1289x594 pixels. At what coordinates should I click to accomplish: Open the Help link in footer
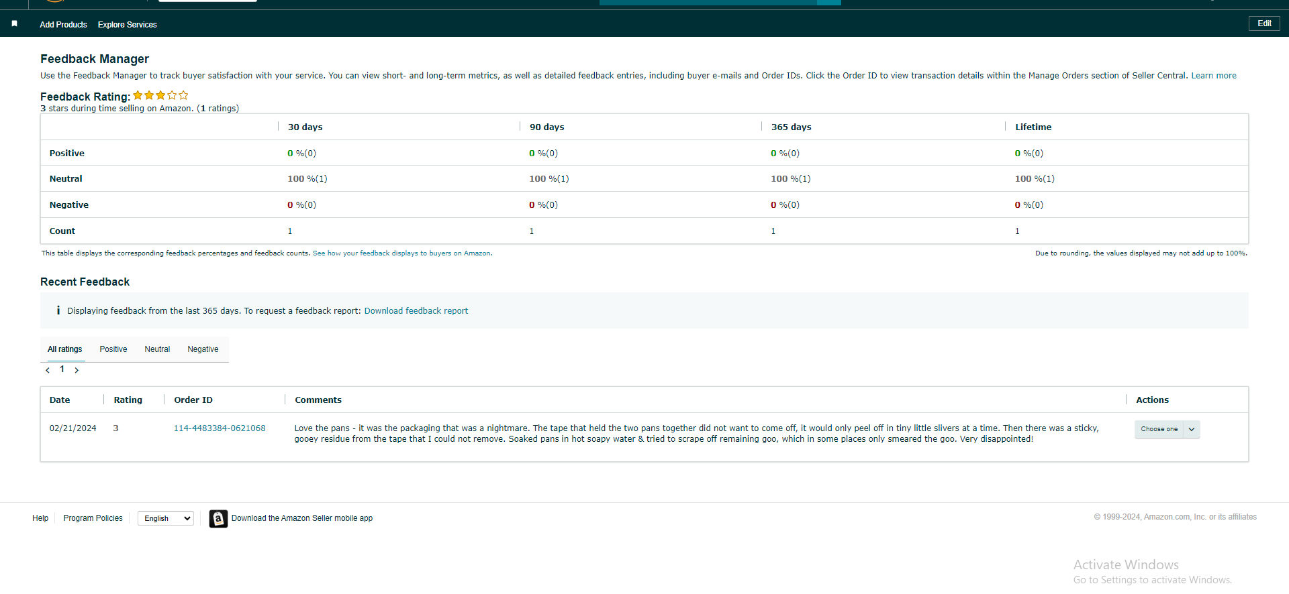point(40,518)
